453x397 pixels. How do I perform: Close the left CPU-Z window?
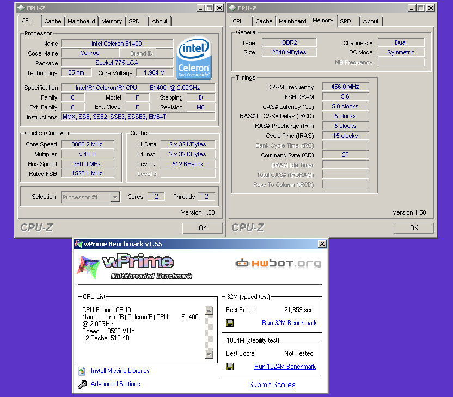coord(219,8)
